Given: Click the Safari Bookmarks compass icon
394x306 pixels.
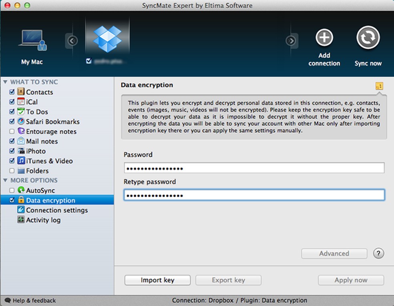Looking at the screenshot, I should click(21, 121).
